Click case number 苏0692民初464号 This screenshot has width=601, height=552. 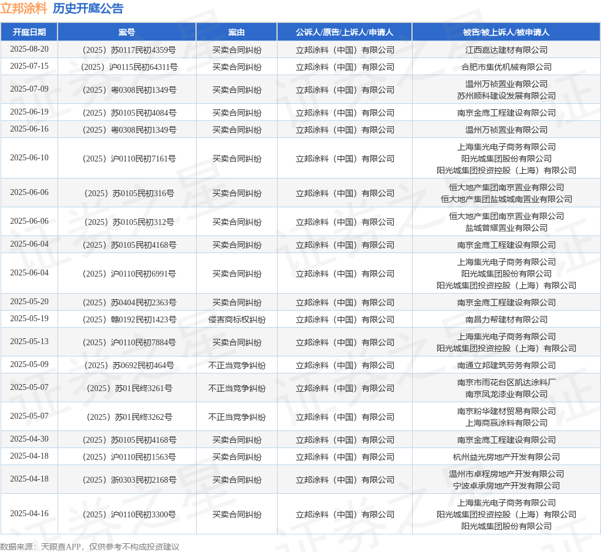point(129,366)
